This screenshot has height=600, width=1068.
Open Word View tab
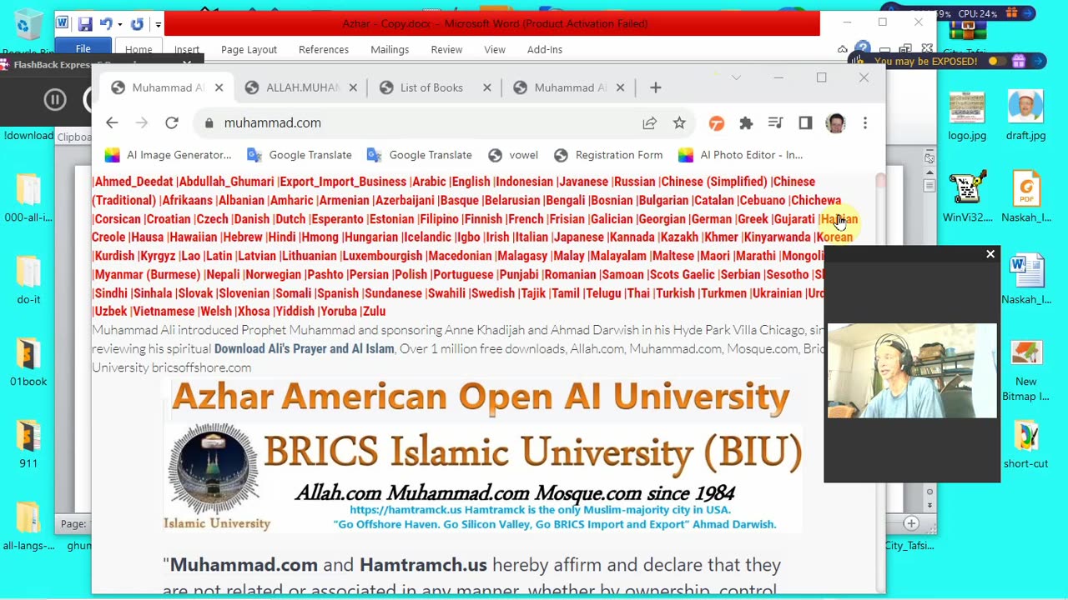point(495,50)
